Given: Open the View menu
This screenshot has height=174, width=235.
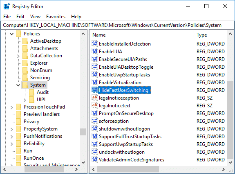Looking at the screenshot, I should coord(36,17).
